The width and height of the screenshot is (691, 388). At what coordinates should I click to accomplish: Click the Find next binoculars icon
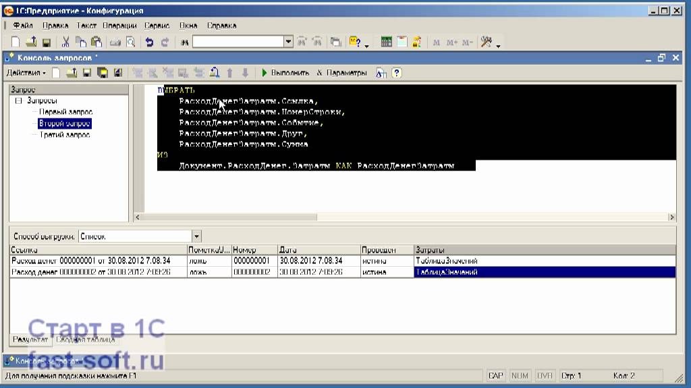tap(302, 42)
